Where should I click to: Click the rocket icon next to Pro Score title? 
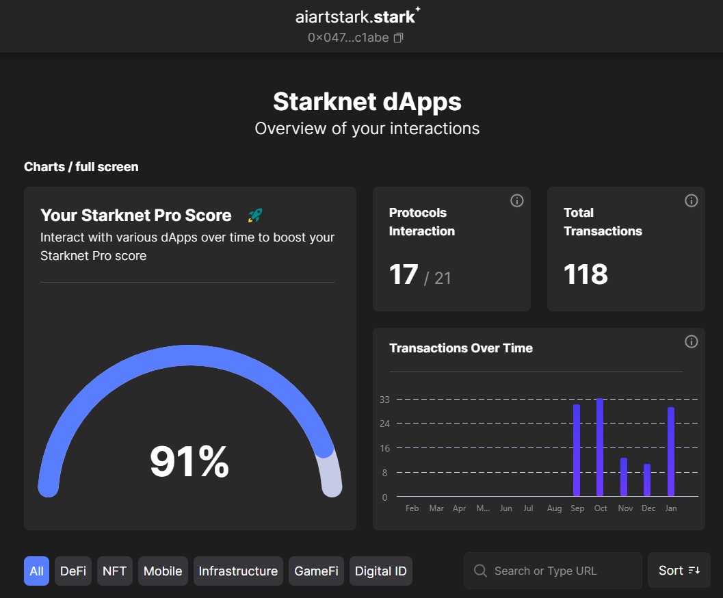point(253,215)
